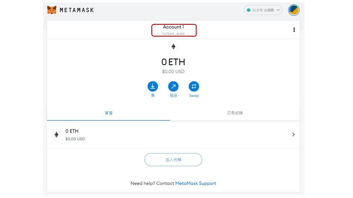This screenshot has height=198, width=353.
Task: Expand the 以太坊 主網路 network dropdown
Action: tap(263, 10)
